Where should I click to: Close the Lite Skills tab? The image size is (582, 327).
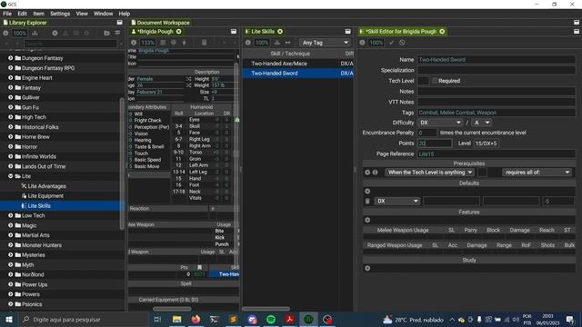click(280, 32)
